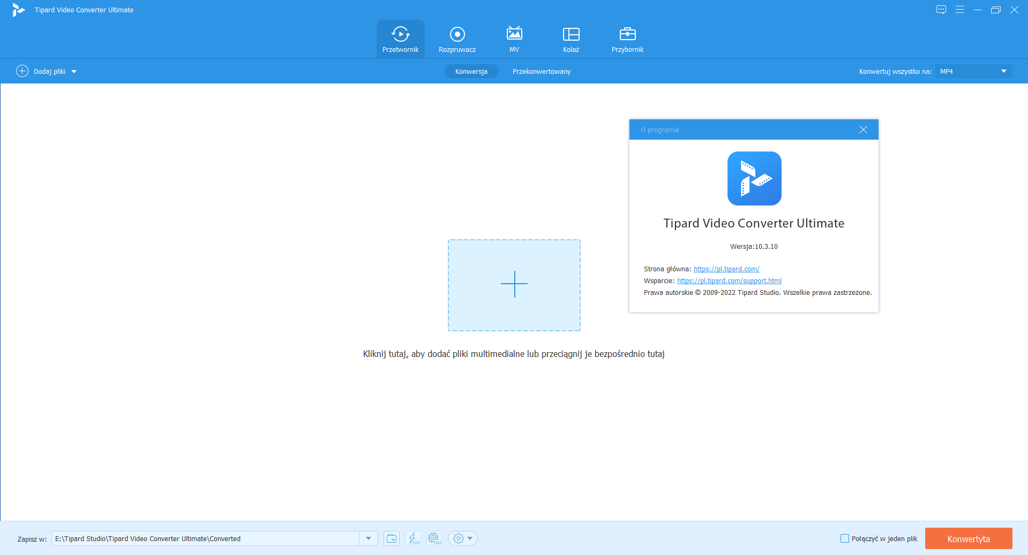This screenshot has height=555, width=1028.
Task: Click the dashed add-files drop zone
Action: coord(514,285)
